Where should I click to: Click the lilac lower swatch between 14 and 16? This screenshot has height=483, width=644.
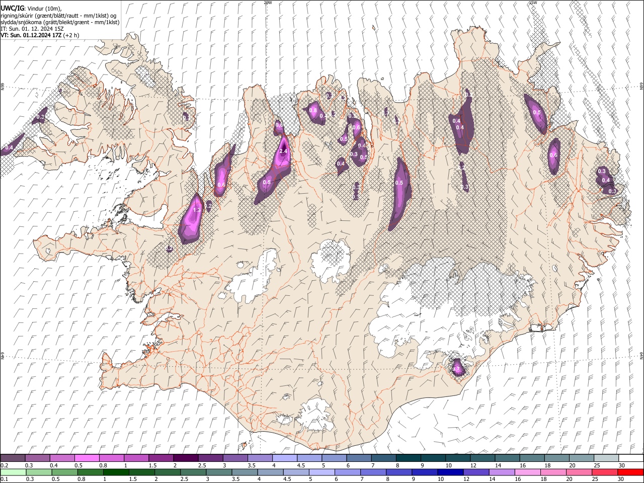(501, 472)
